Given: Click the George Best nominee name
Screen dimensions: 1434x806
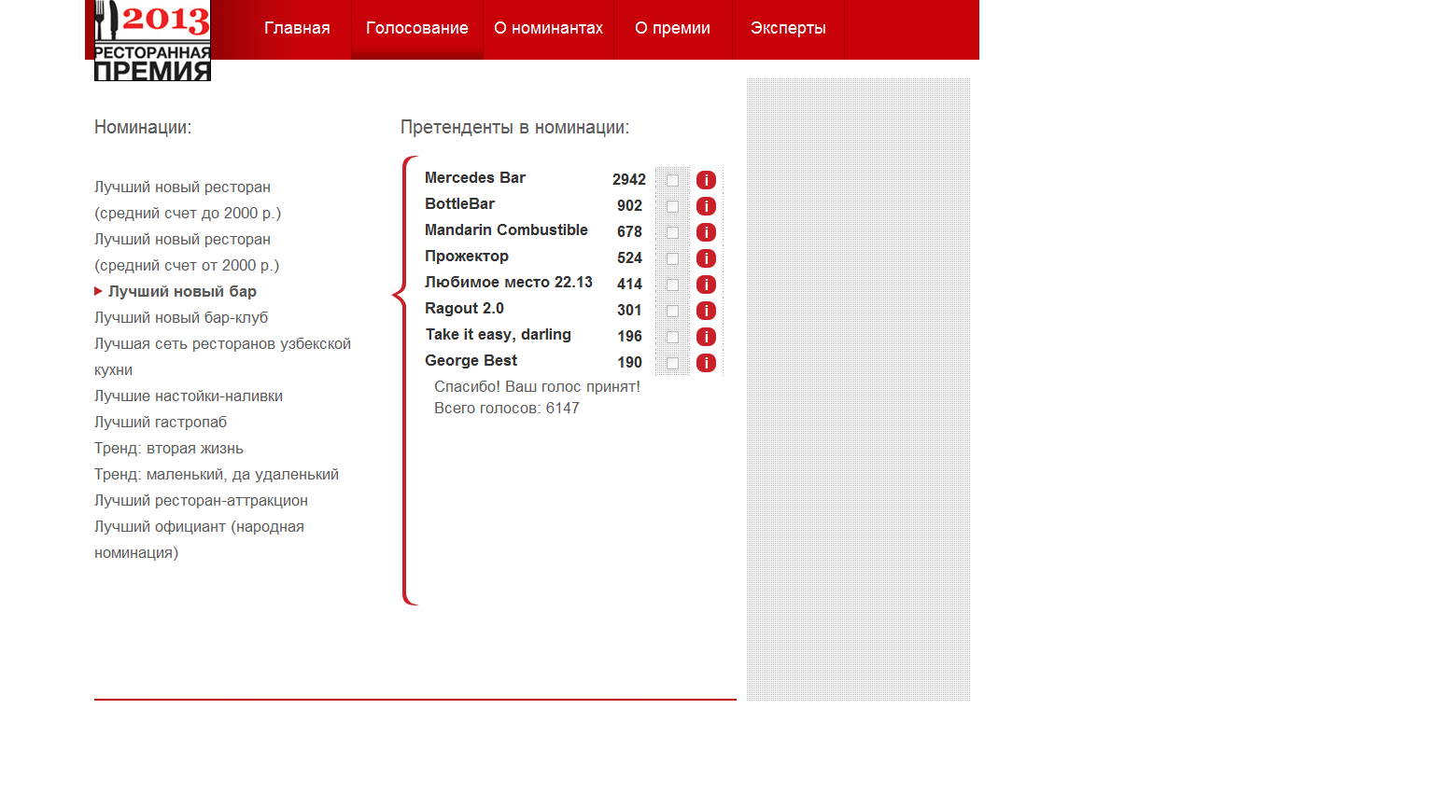Looking at the screenshot, I should (x=471, y=361).
